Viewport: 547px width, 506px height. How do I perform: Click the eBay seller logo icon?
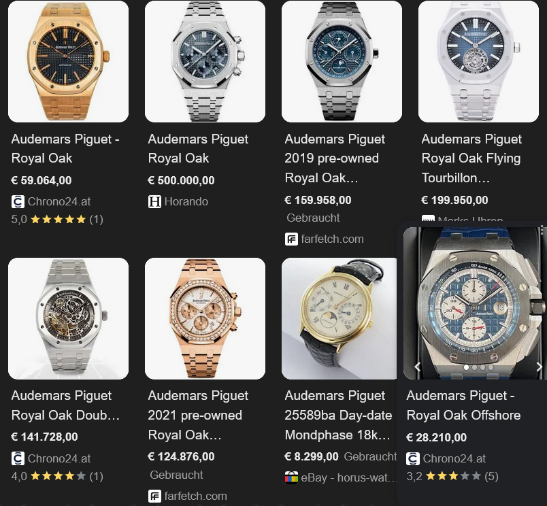click(291, 477)
